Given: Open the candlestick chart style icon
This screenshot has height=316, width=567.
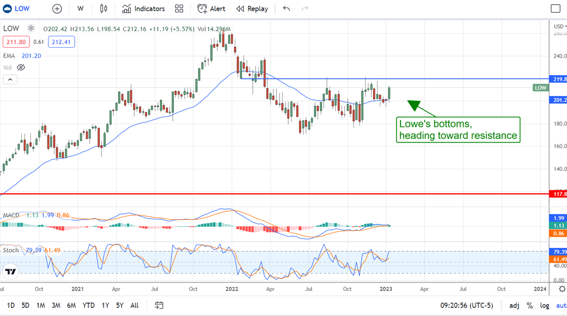Looking at the screenshot, I should tap(104, 9).
